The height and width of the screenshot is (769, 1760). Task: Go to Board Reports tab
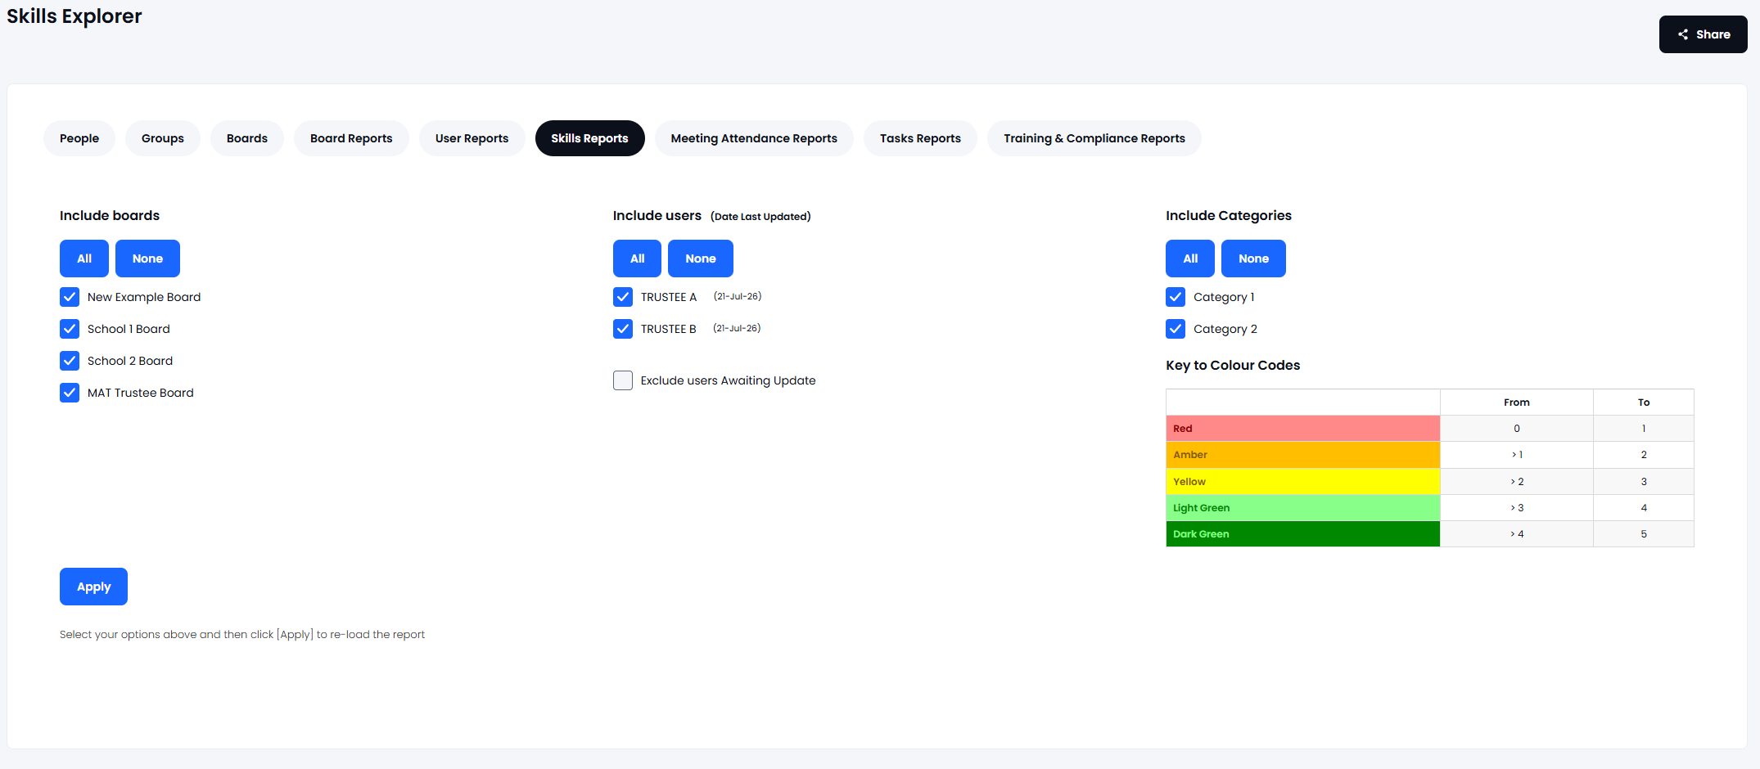coord(351,138)
